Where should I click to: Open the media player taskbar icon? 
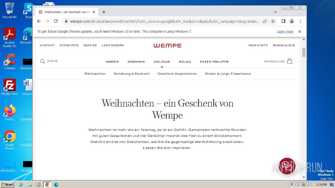point(38,185)
